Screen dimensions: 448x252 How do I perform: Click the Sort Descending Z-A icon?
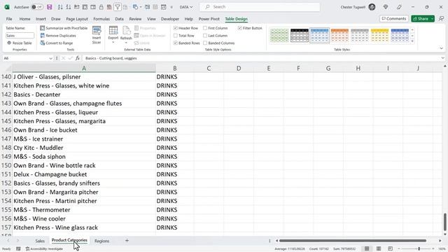click(x=69, y=7)
